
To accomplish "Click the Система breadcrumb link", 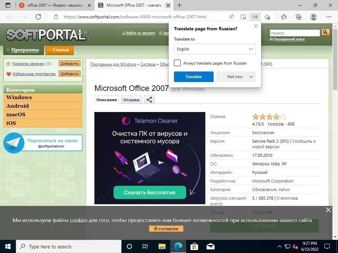I will [x=148, y=64].
